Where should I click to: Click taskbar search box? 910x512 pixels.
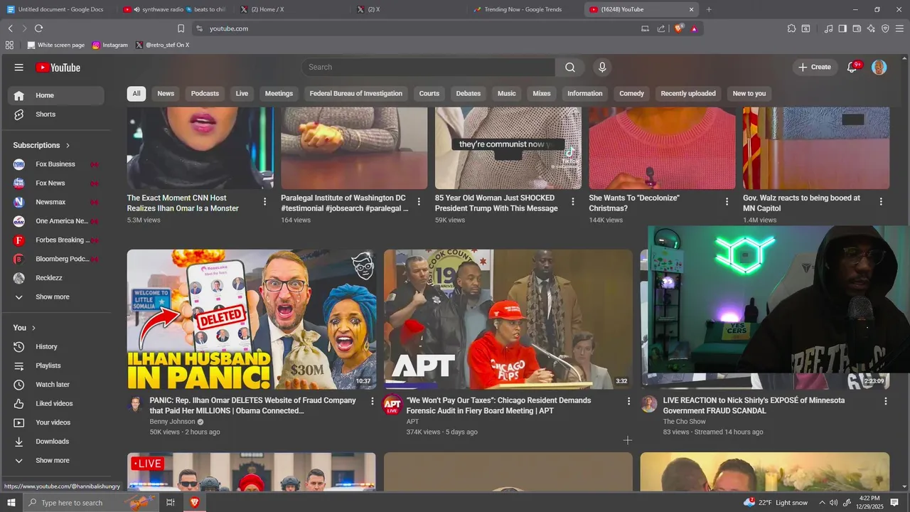point(91,503)
